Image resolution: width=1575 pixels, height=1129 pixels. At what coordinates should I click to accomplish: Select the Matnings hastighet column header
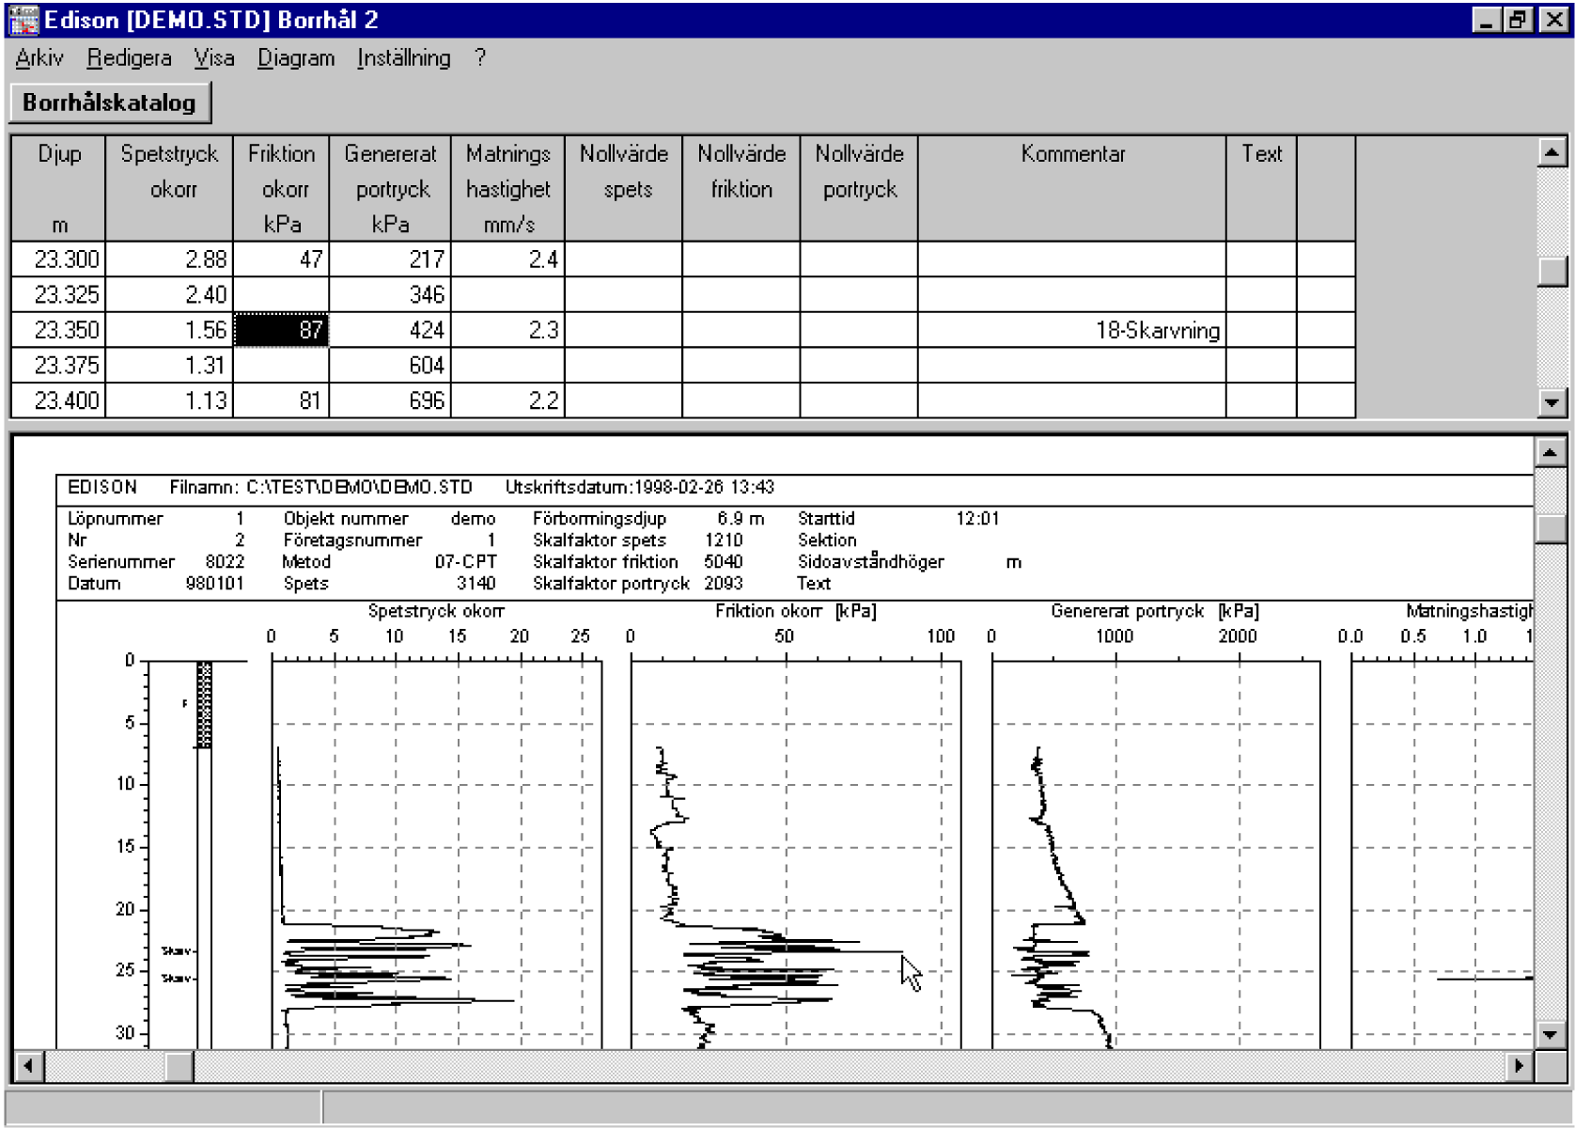(507, 189)
